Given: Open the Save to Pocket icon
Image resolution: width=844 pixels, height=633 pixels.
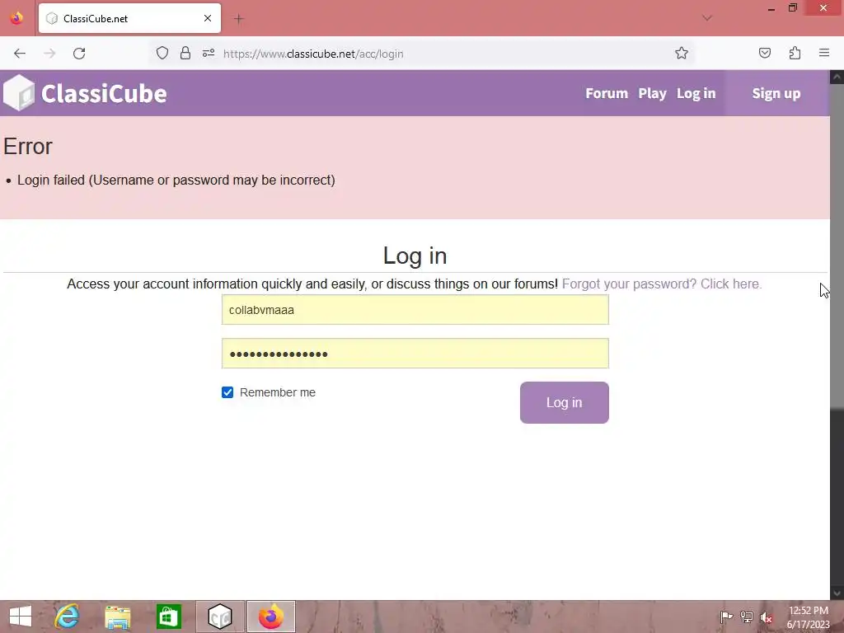Looking at the screenshot, I should [x=764, y=53].
